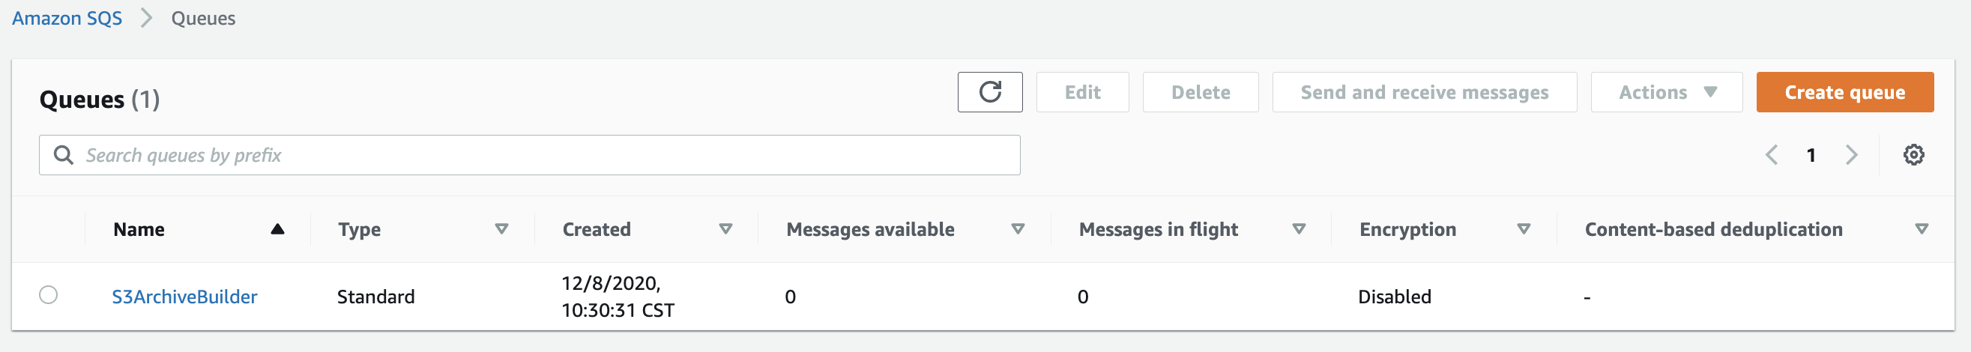
Task: Sort by Messages available arrow
Action: coord(1018,229)
